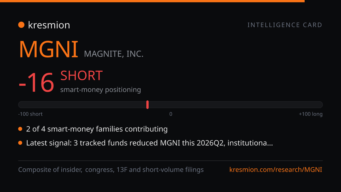This screenshot has width=341, height=192.
Task: Click the MAGNITE, INC. company name
Action: coord(114,53)
